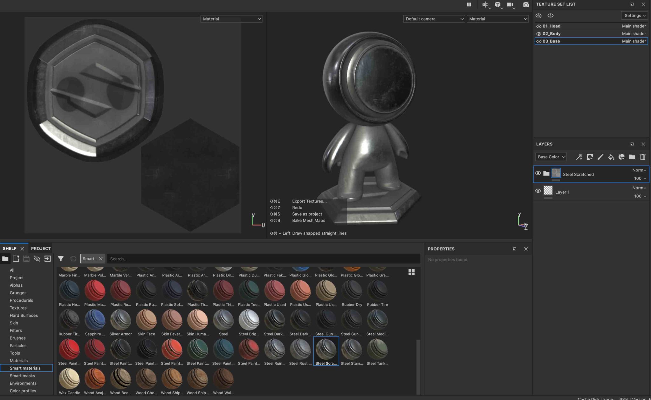Toggle visibility of the Steel Scratched layer
The height and width of the screenshot is (400, 651).
[x=538, y=173]
